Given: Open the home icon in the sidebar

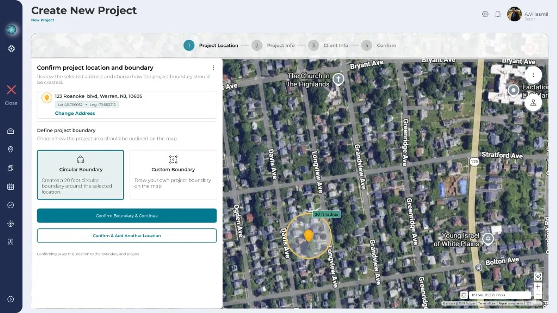Looking at the screenshot, I should (x=11, y=131).
